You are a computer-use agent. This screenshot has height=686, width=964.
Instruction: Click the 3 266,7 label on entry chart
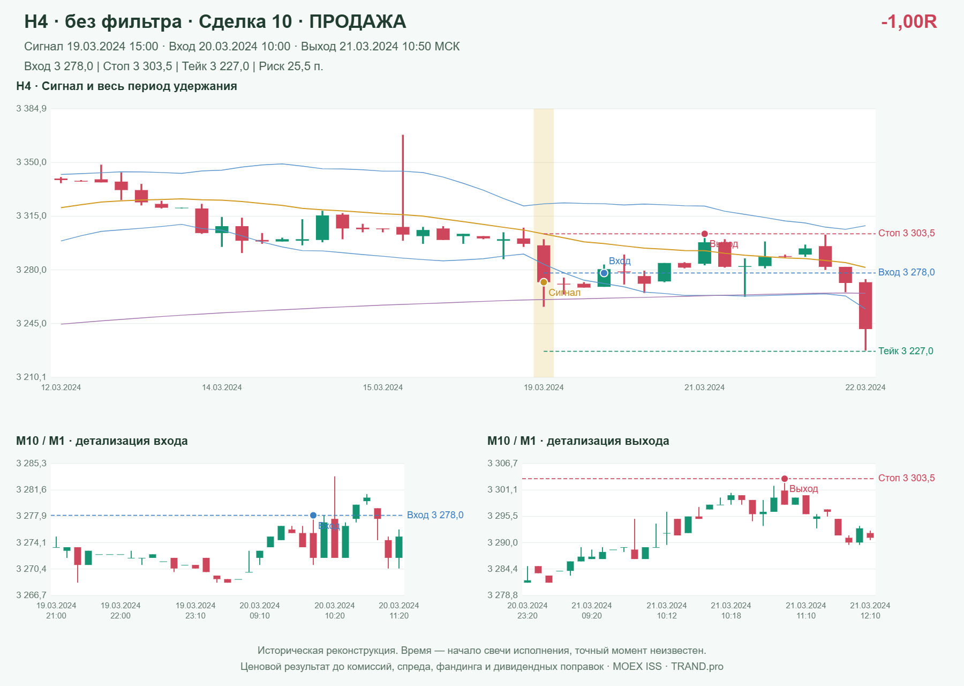pyautogui.click(x=31, y=595)
